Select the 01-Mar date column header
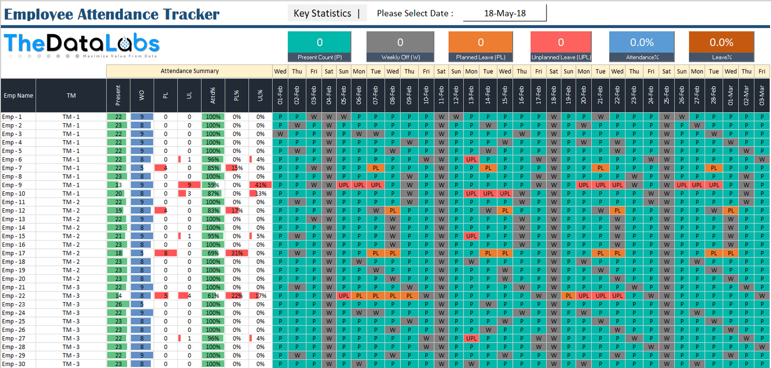 (731, 96)
